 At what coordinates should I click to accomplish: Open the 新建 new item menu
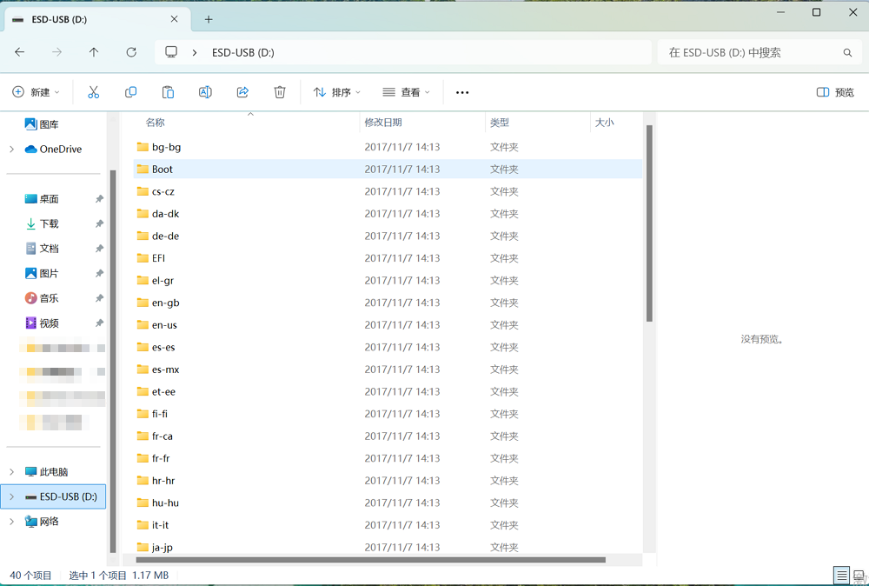tap(36, 92)
